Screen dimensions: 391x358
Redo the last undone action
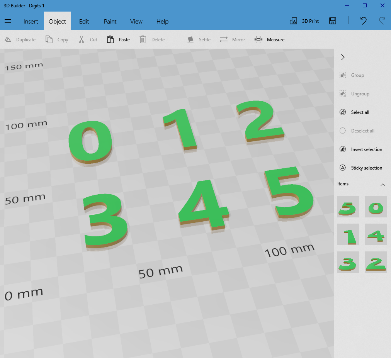(x=382, y=21)
